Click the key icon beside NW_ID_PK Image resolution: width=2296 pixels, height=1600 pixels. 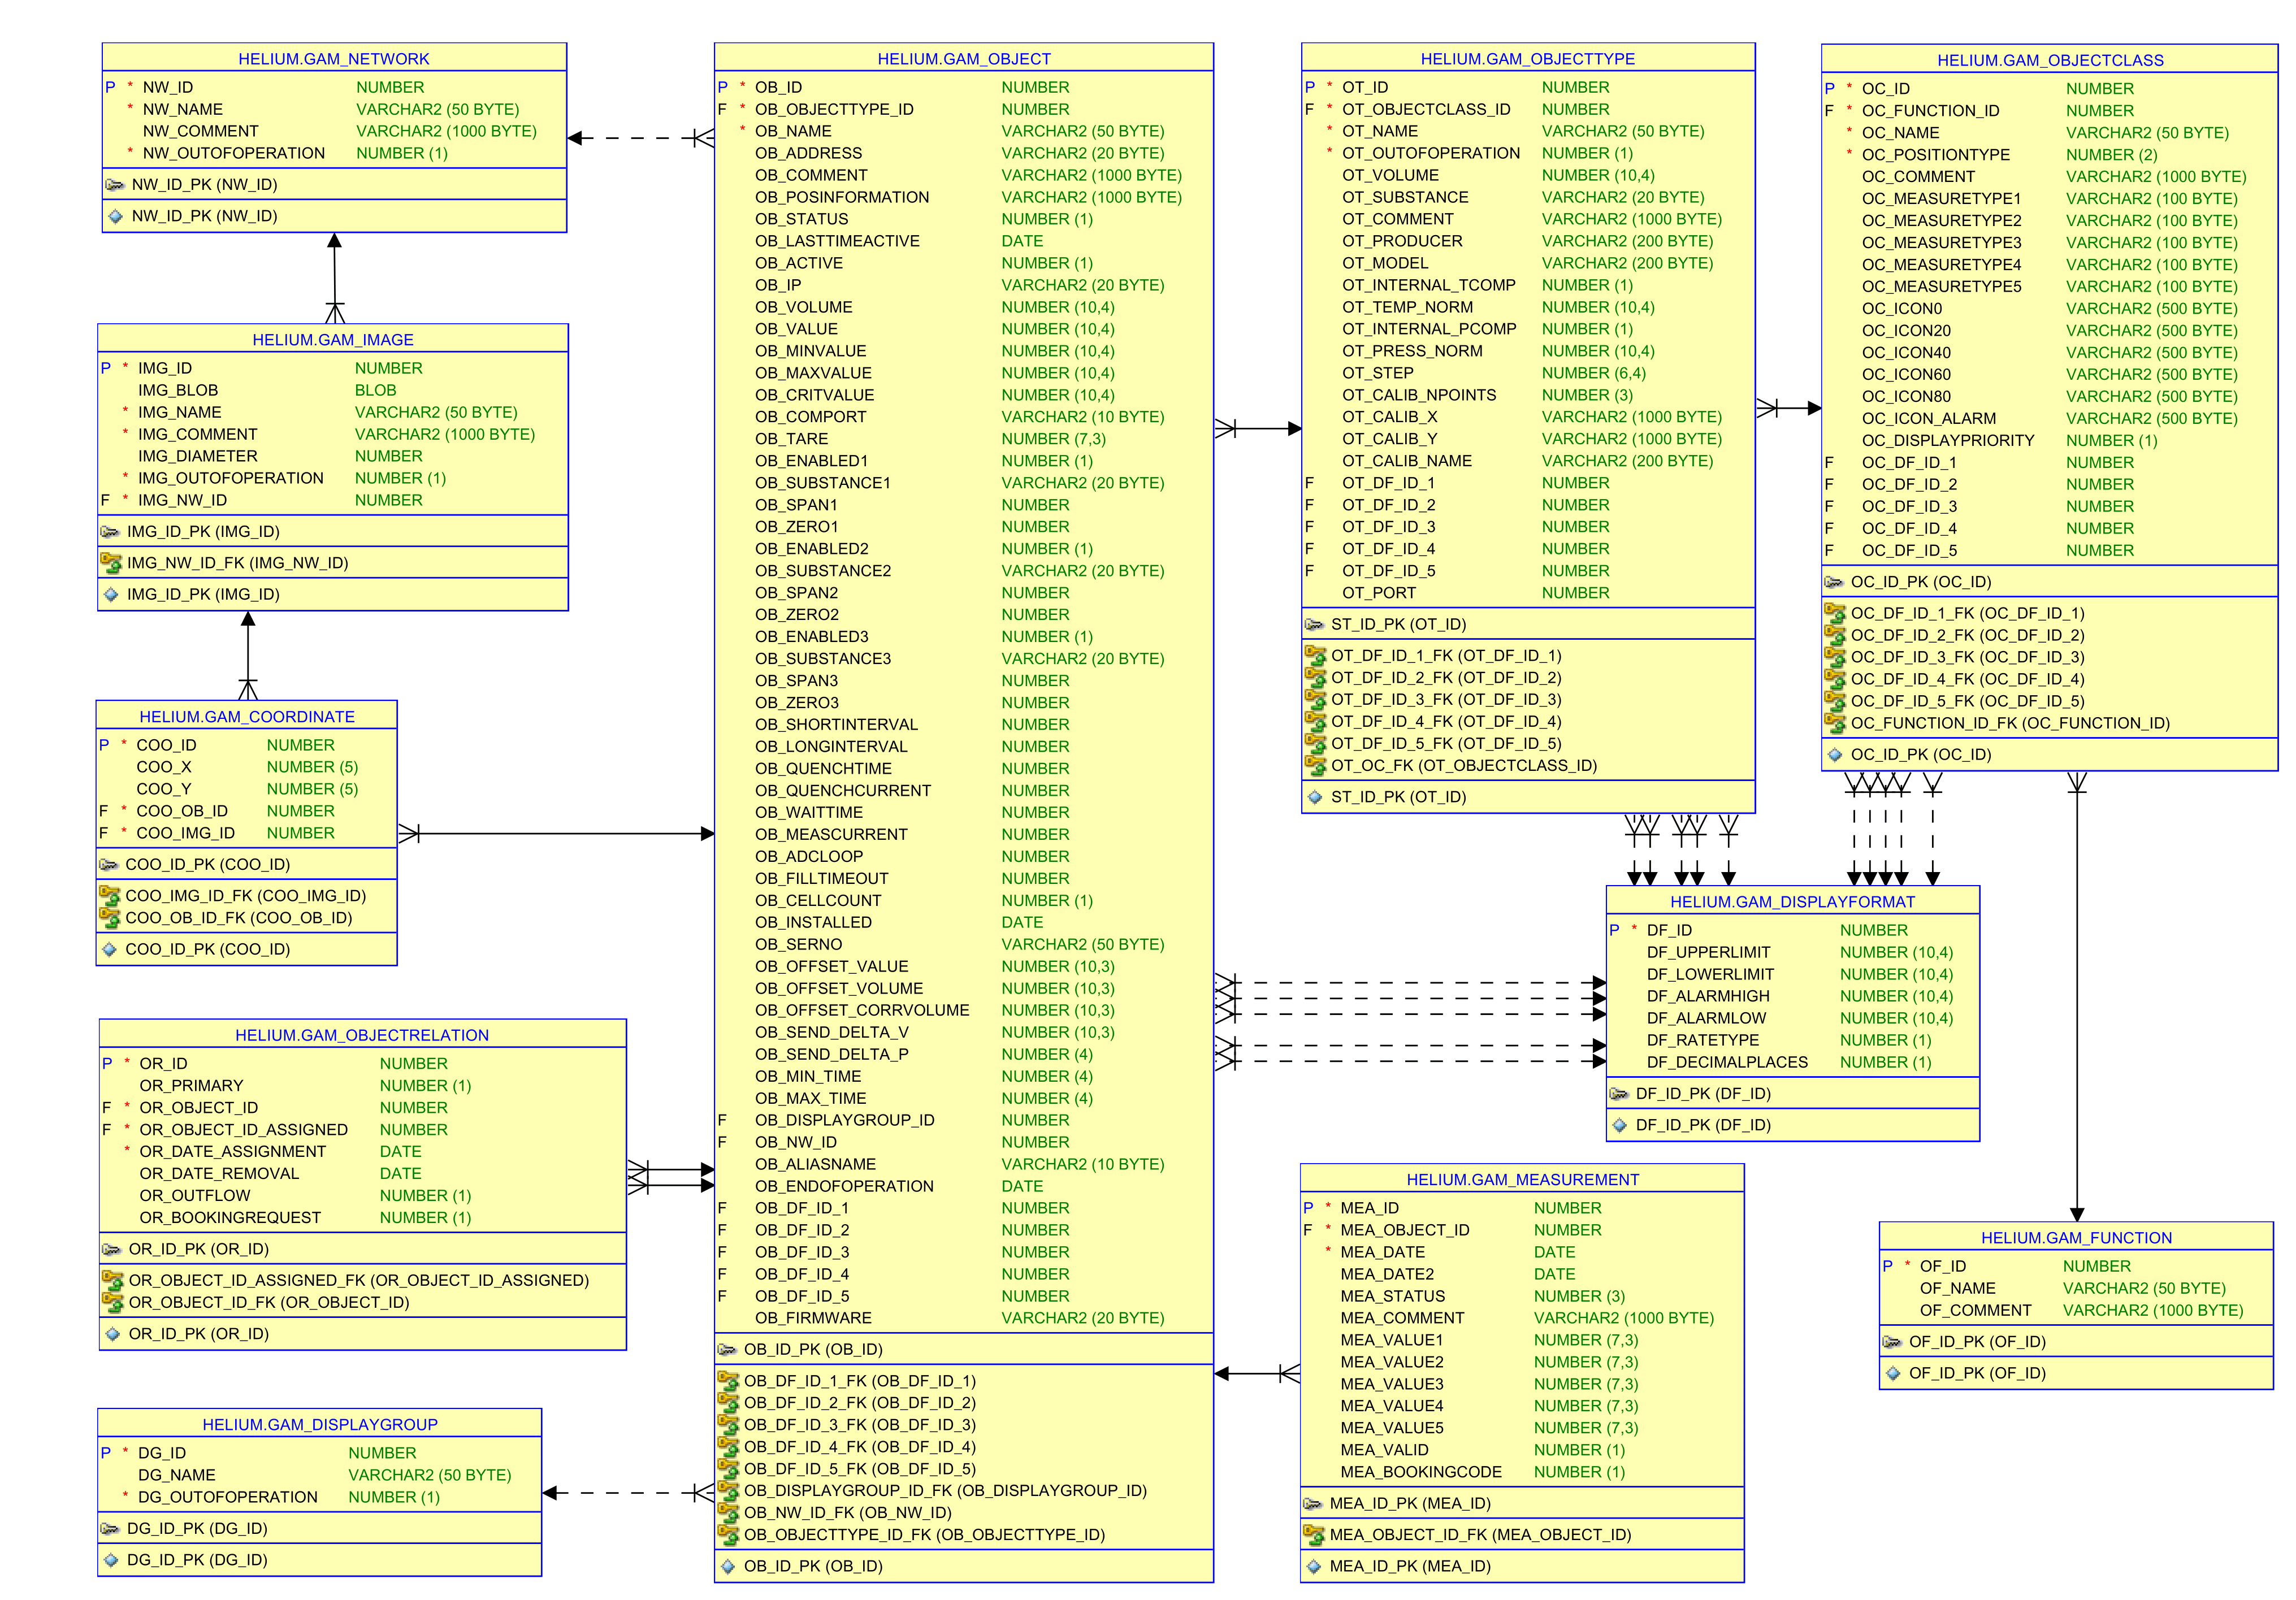point(115,185)
